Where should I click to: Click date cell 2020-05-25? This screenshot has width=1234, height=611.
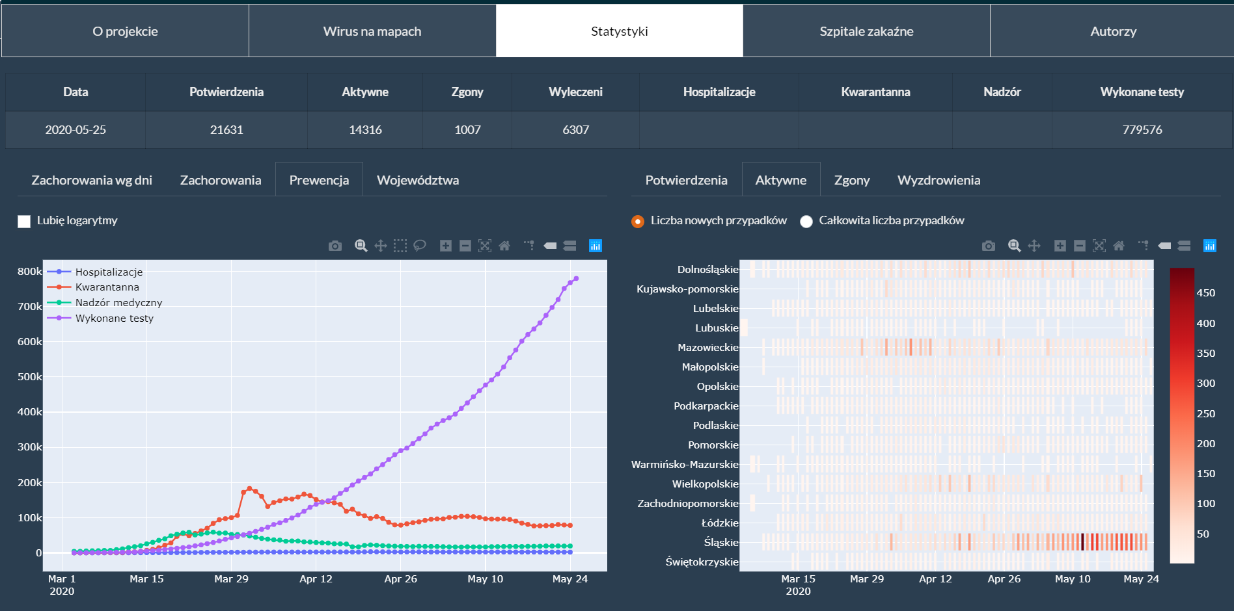75,129
